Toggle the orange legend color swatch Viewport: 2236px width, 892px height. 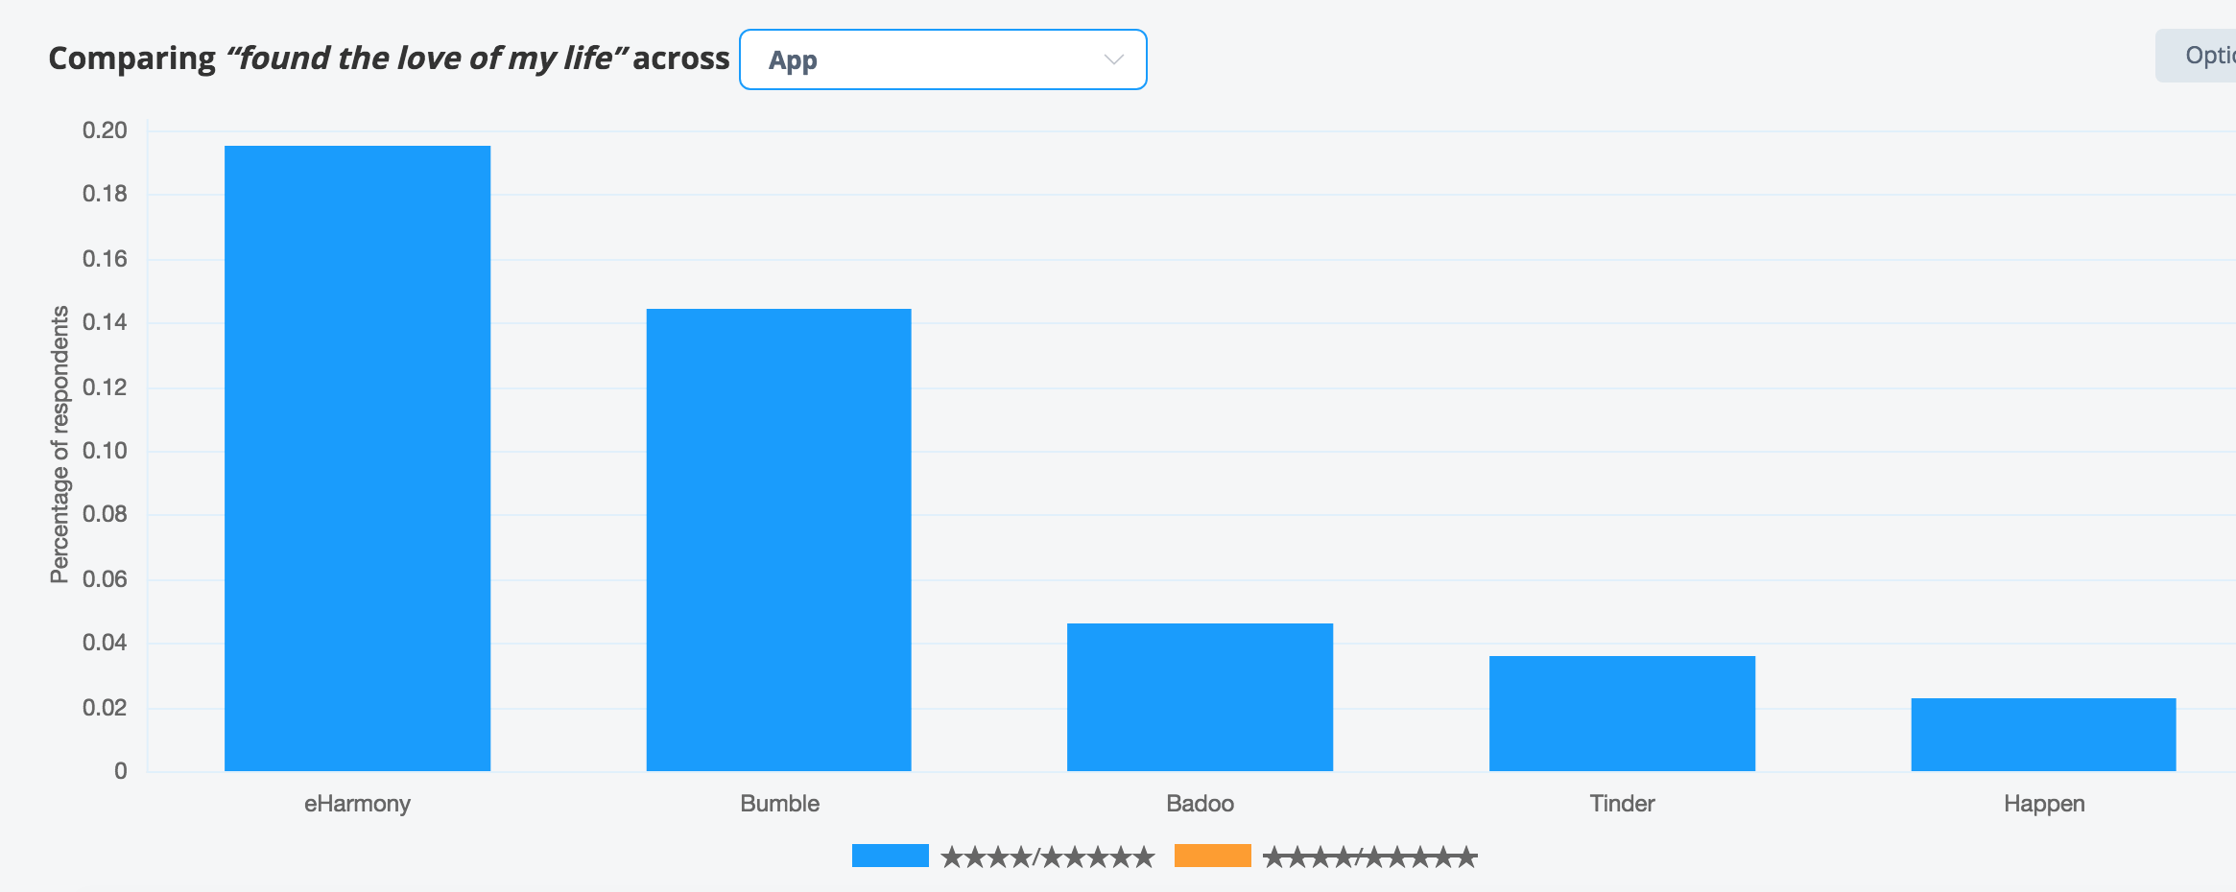[1212, 856]
